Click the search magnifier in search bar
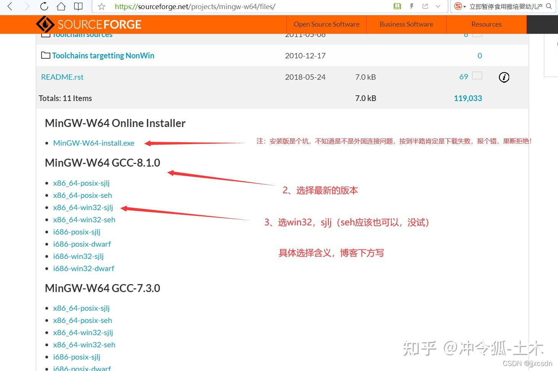This screenshot has width=558, height=371. click(x=548, y=6)
